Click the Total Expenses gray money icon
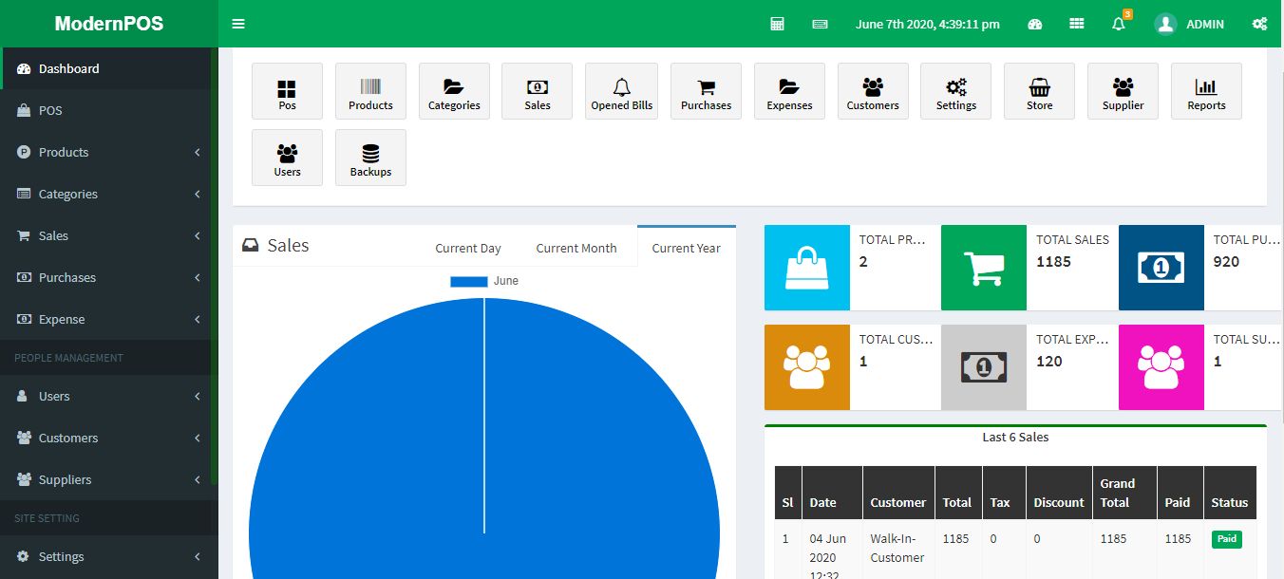 pos(984,367)
